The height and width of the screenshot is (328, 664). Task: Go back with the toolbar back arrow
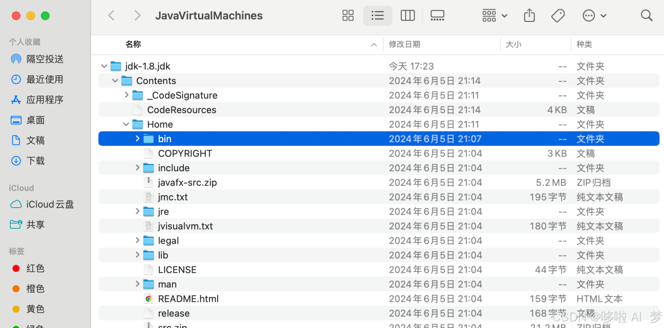tap(111, 15)
